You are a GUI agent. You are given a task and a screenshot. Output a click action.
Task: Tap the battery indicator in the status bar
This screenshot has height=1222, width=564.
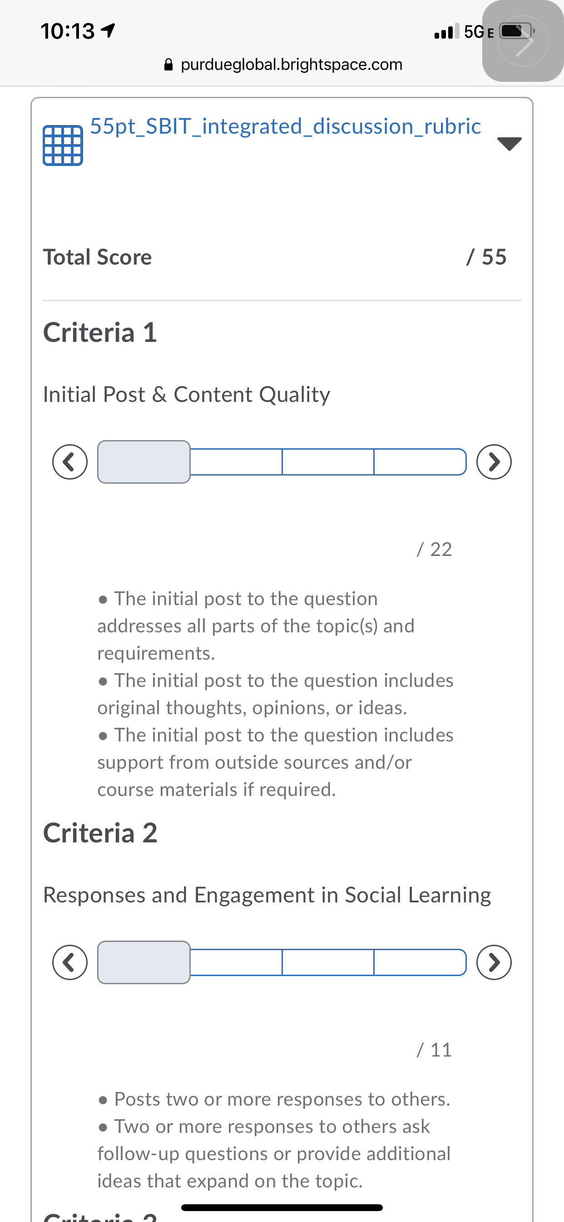tap(515, 31)
